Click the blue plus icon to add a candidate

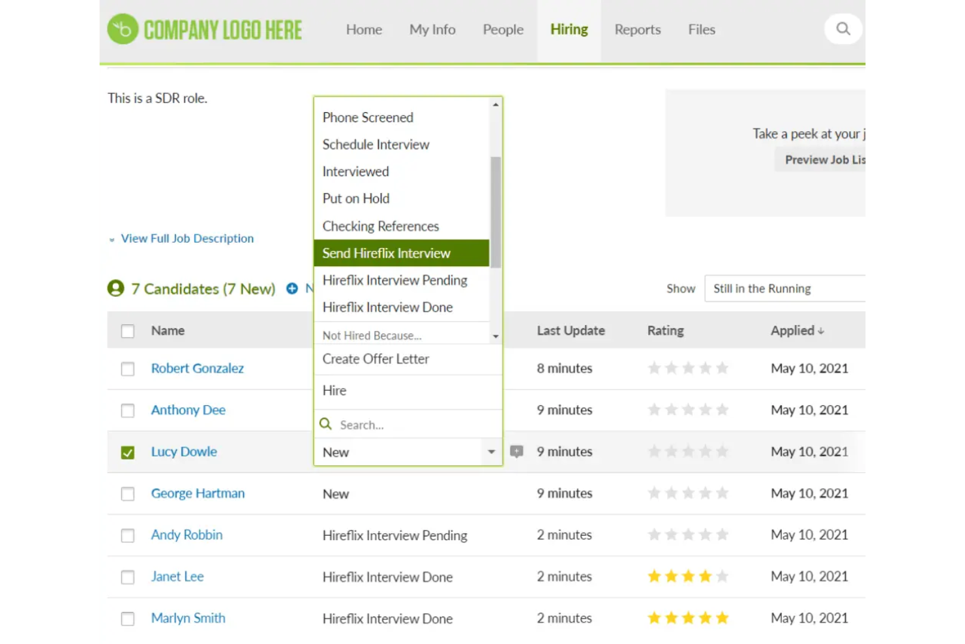pyautogui.click(x=291, y=288)
